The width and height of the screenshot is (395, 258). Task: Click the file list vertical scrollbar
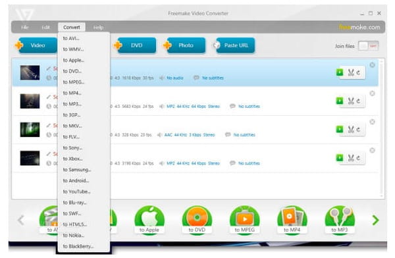pyautogui.click(x=382, y=128)
